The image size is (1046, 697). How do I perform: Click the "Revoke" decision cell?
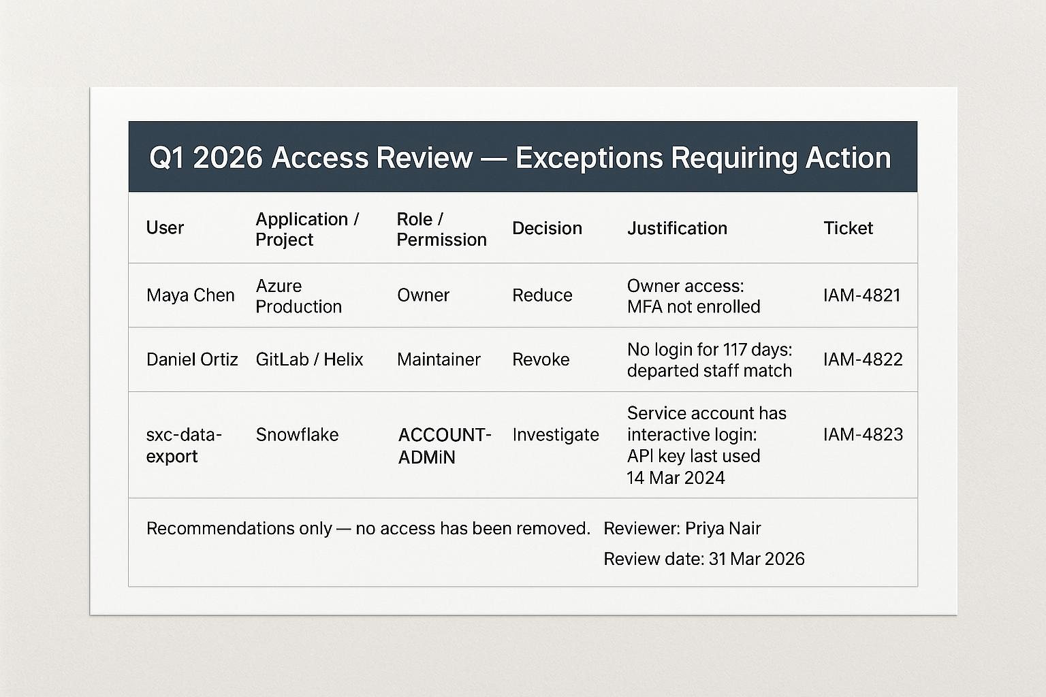(541, 359)
